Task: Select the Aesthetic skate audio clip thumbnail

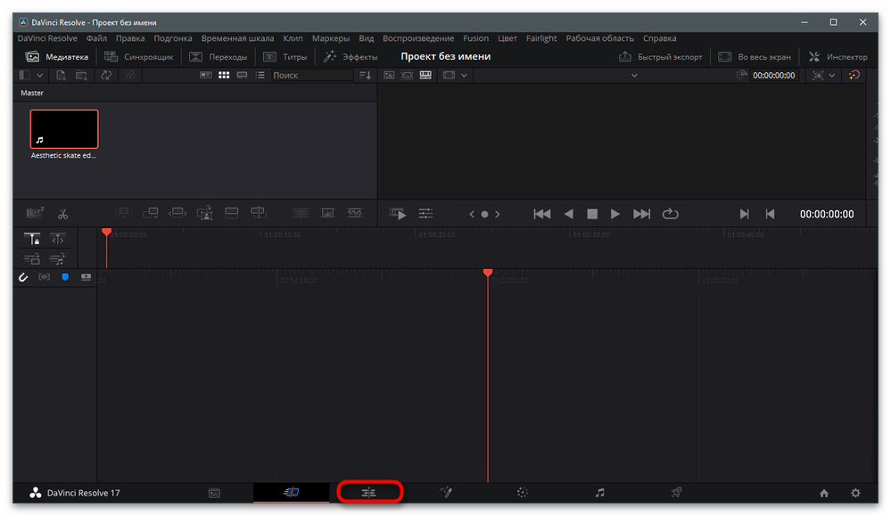Action: pos(64,129)
